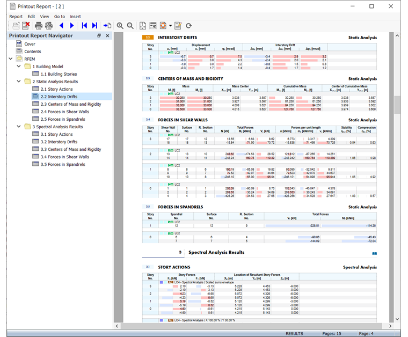This screenshot has height=337, width=408.
Task: Click the Go to page icon
Action: (x=107, y=25)
